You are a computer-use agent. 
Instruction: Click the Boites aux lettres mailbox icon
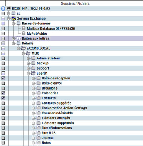[18, 38]
